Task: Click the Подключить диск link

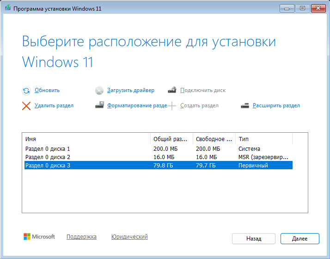Action: point(203,90)
